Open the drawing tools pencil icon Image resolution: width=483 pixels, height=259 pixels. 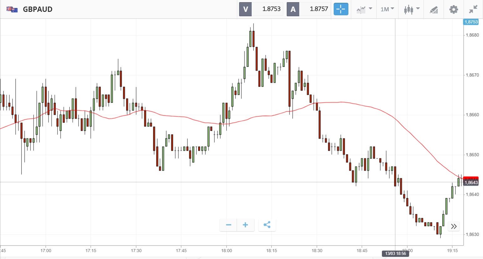[434, 10]
